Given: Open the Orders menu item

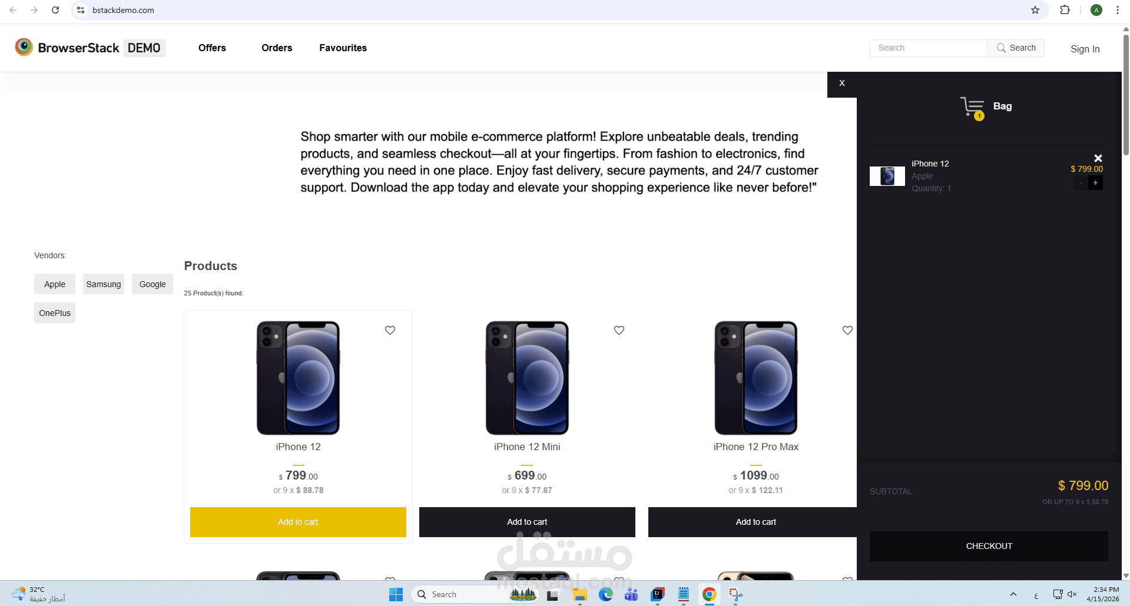Looking at the screenshot, I should click(277, 48).
